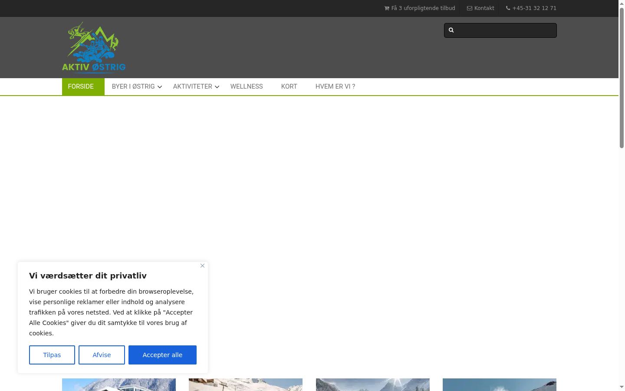Open the sunlit mountain valley thumbnail
This screenshot has height=391, width=625.
point(373,384)
